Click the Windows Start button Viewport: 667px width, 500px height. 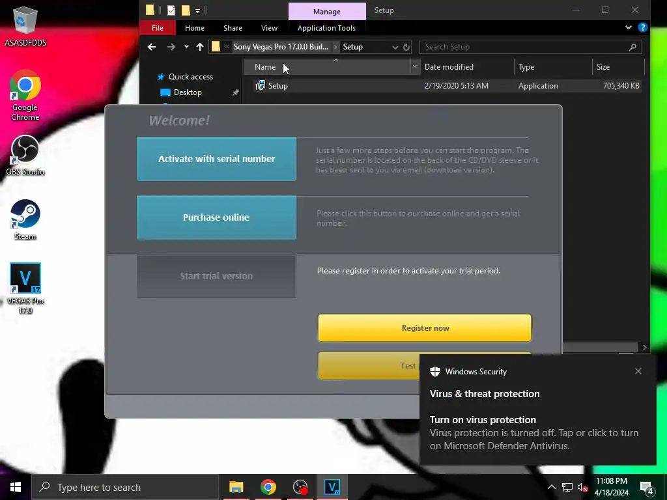point(16,487)
